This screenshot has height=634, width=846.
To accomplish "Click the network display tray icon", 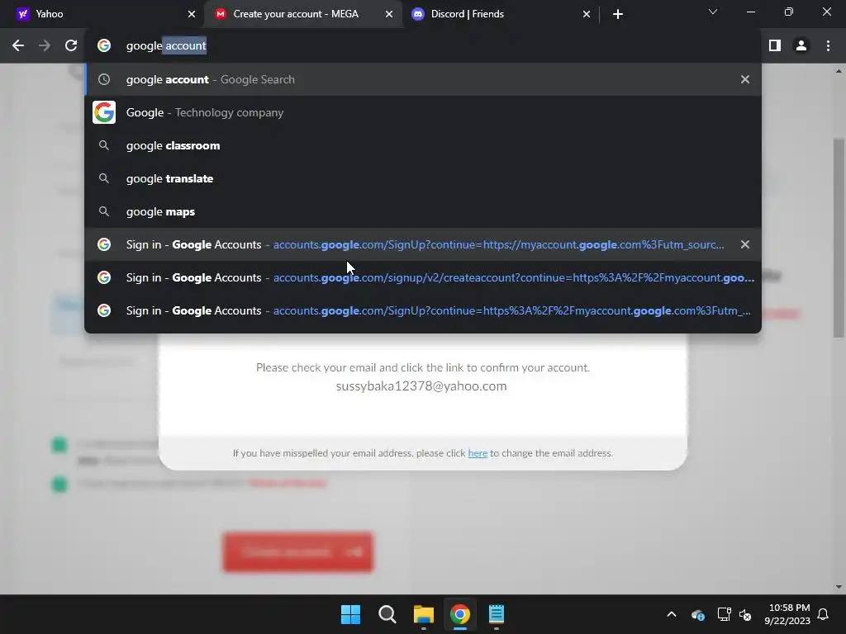I will (x=724, y=614).
